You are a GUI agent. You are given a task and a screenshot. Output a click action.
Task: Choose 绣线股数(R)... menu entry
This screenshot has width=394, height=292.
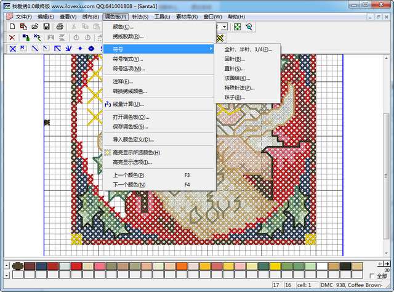[159, 36]
